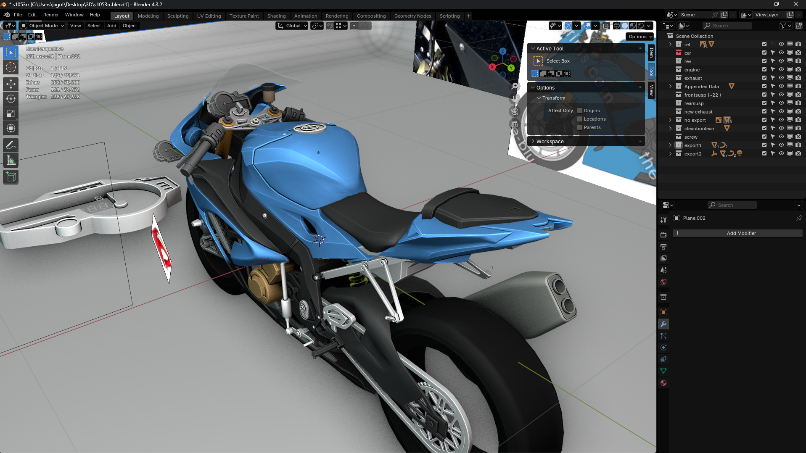The height and width of the screenshot is (453, 806).
Task: Exclude the engine collection via its checkbox
Action: 764,70
